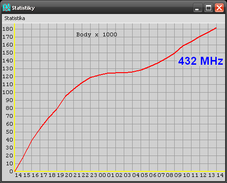
Task: Click the red curve's end point near 180
Action: coord(216,28)
